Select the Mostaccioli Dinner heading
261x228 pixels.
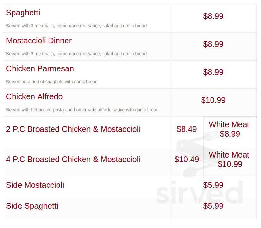[x=39, y=41]
